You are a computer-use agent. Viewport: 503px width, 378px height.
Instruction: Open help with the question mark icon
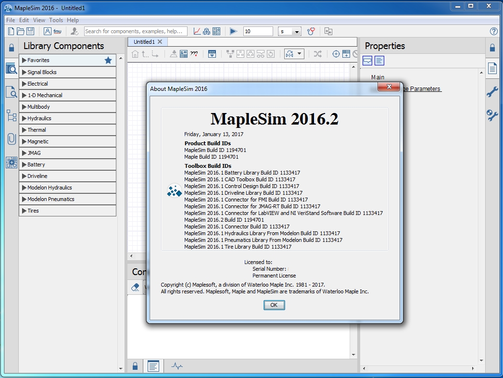(494, 31)
